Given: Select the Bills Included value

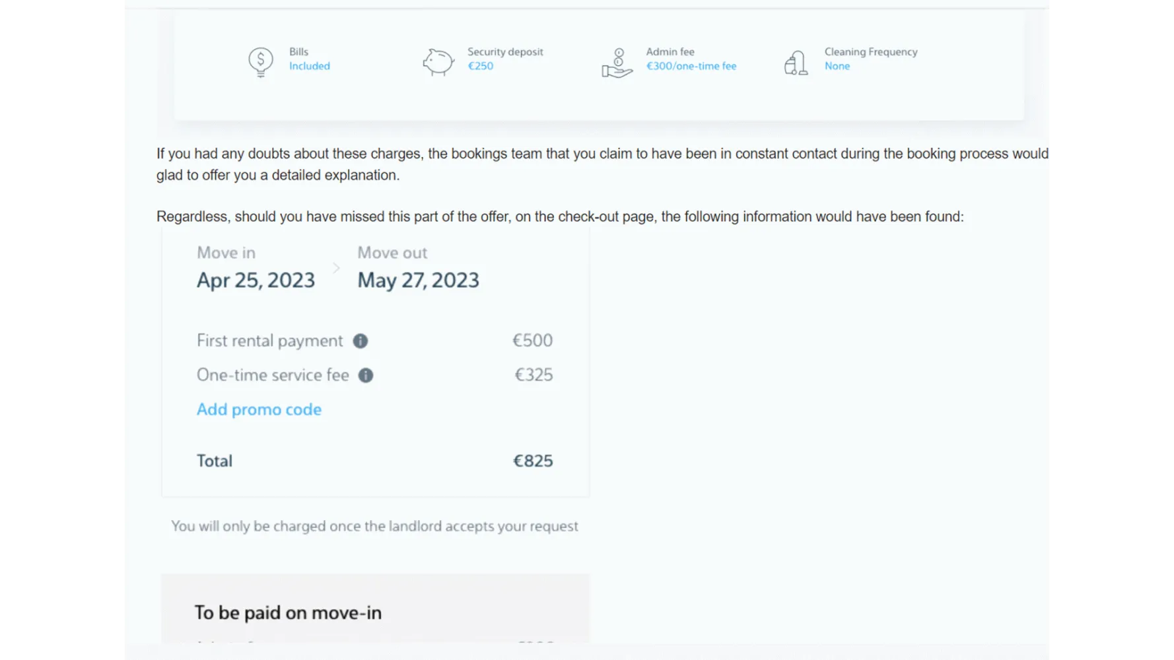Looking at the screenshot, I should coord(309,66).
